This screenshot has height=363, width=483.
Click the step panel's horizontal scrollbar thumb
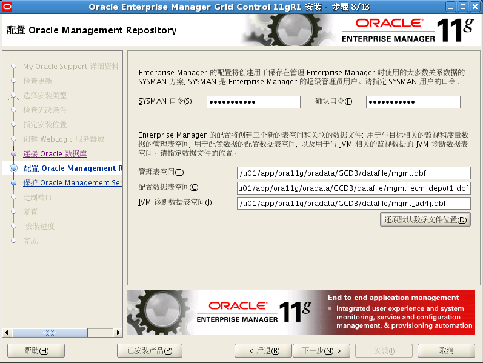pos(50,333)
